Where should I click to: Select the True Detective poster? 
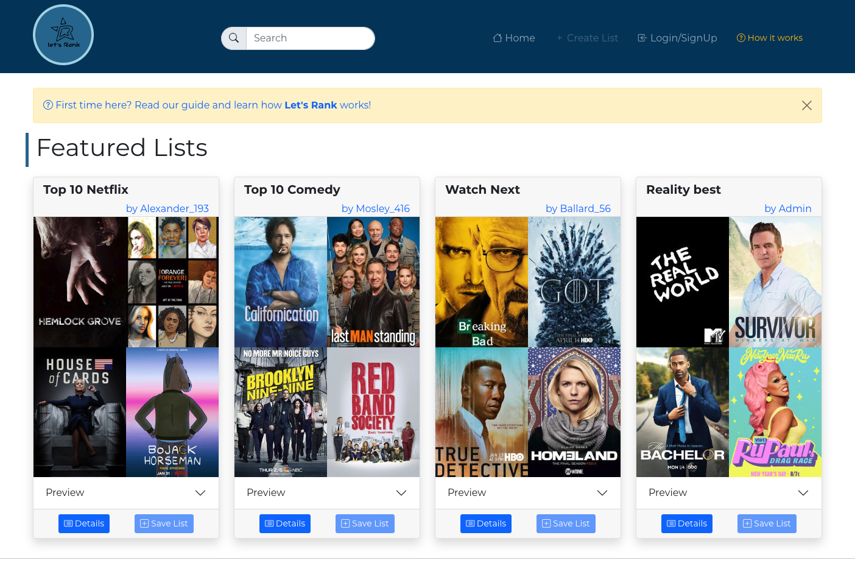[x=482, y=412]
